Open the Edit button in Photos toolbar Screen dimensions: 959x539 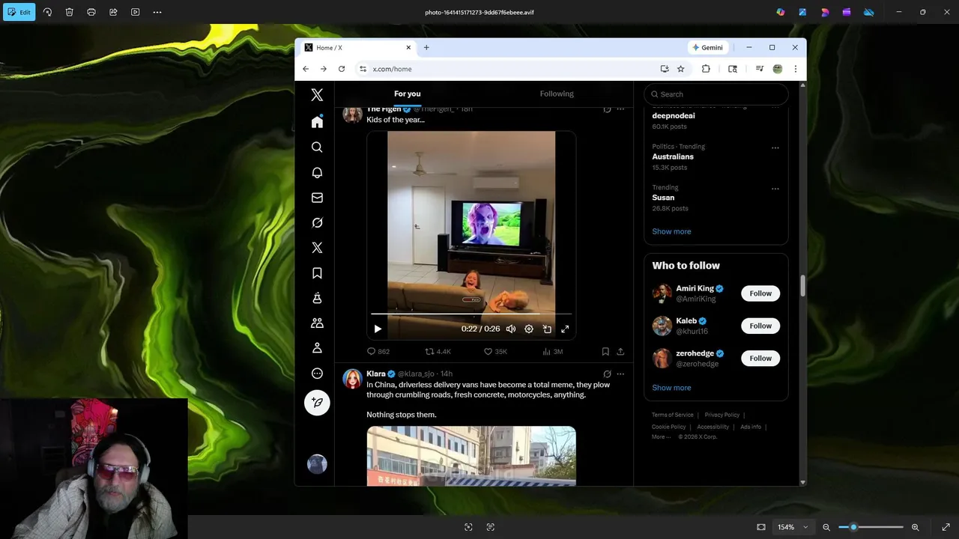tap(19, 12)
